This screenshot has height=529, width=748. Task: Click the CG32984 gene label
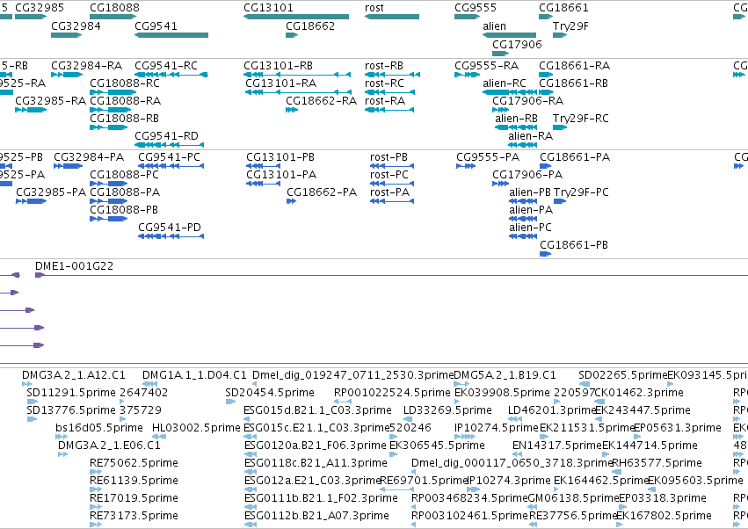coord(76,25)
